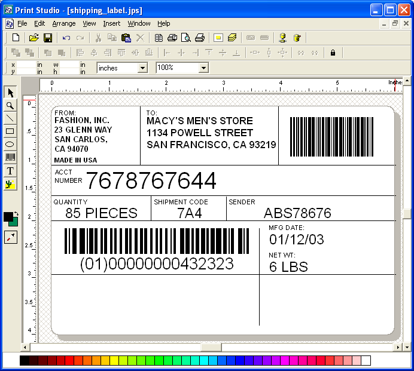This screenshot has height=371, width=414.
Task: Open the Help menu
Action: [x=164, y=23]
